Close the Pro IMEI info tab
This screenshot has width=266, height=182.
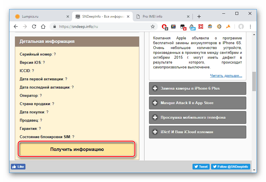click(x=188, y=17)
